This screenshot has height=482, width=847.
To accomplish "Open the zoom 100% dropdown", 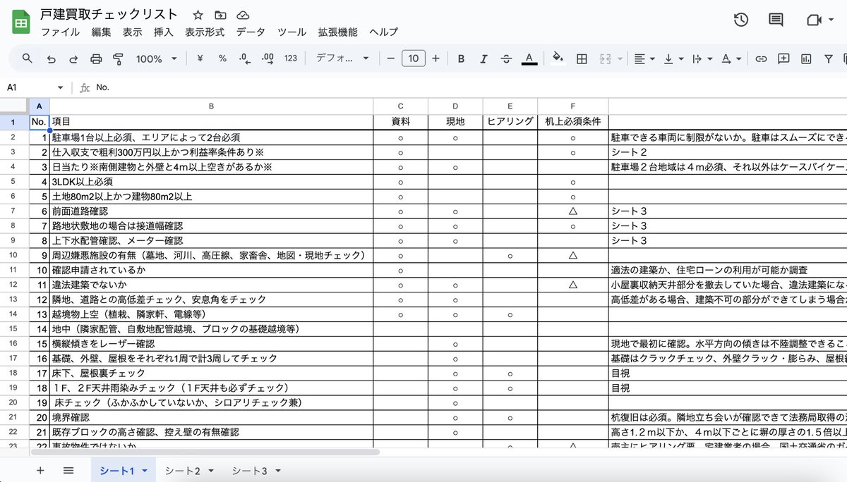I will click(155, 58).
